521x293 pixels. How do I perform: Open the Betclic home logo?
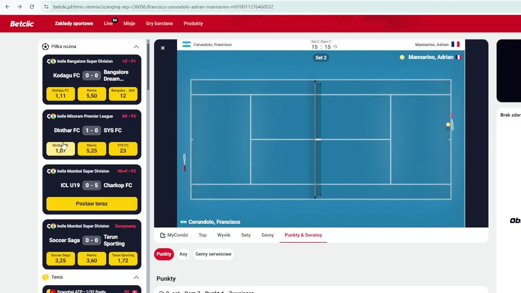click(22, 24)
